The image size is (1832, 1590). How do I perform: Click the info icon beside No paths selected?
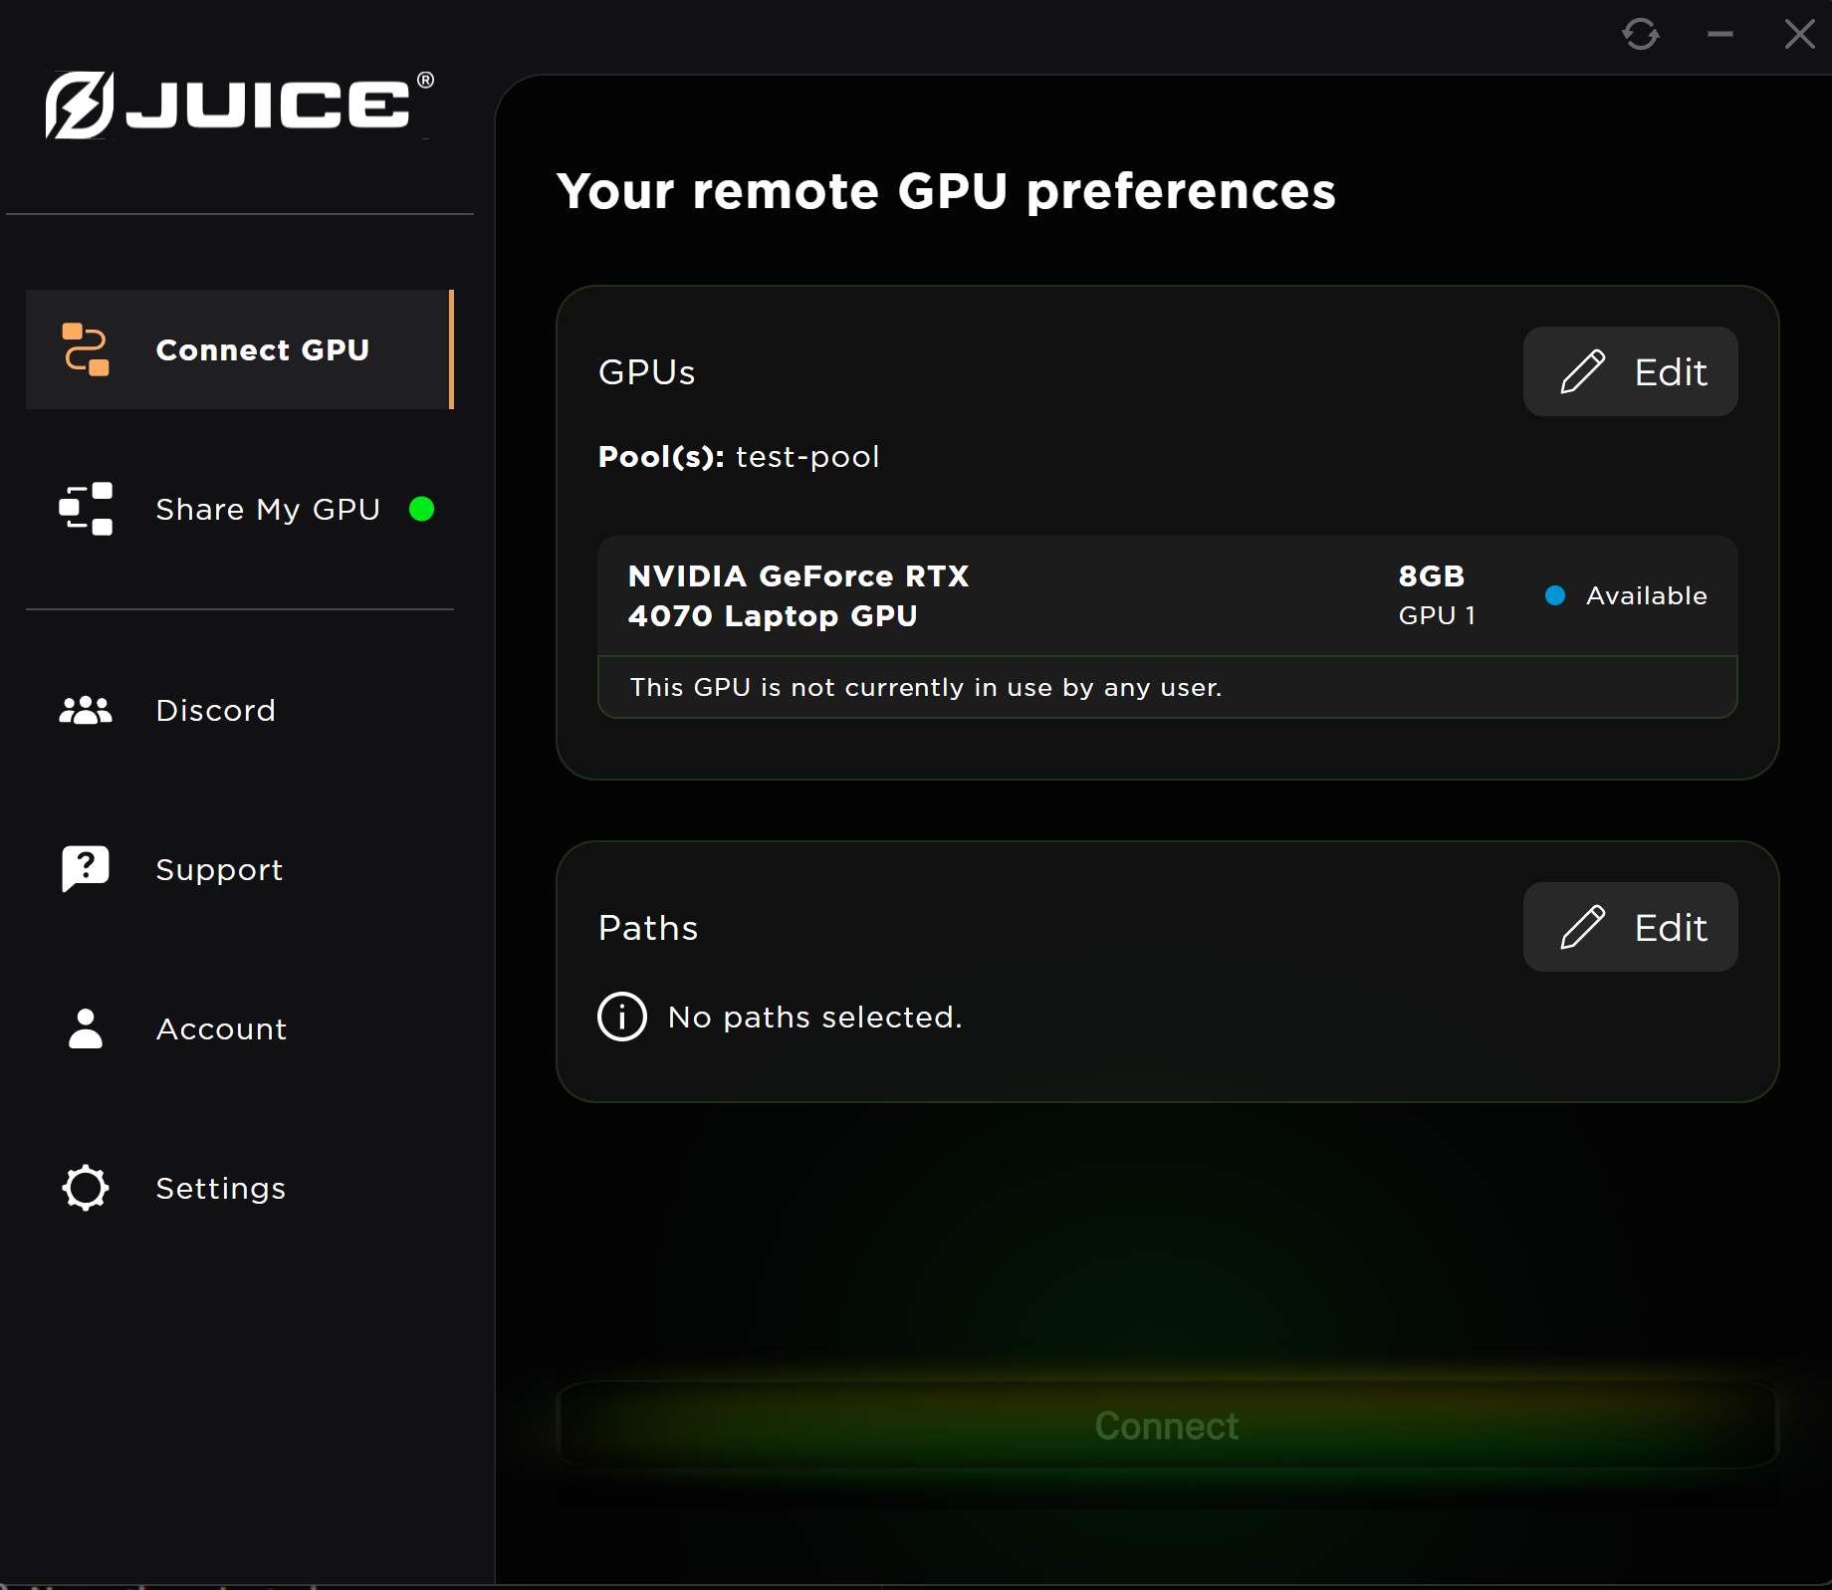point(622,1017)
